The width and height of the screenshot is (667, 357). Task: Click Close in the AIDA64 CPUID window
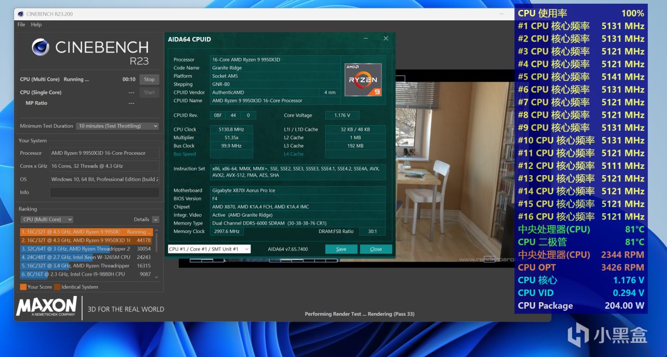point(376,249)
